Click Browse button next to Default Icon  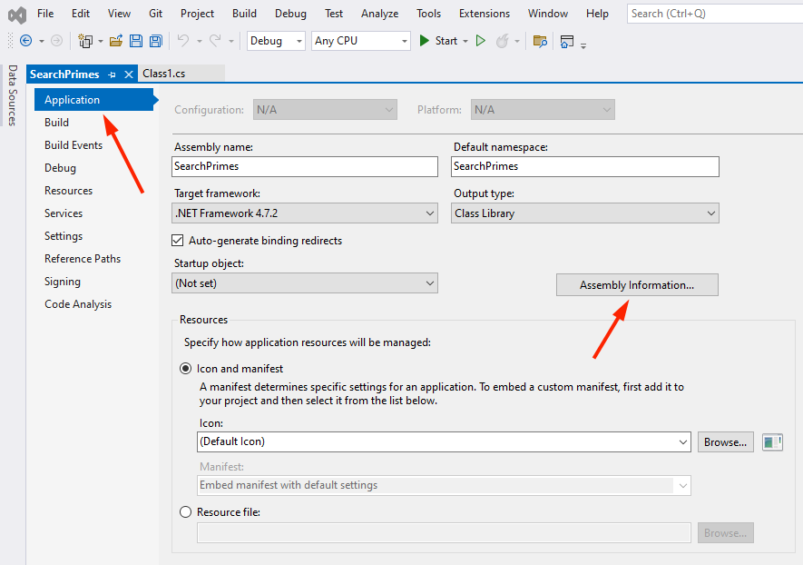tap(725, 442)
